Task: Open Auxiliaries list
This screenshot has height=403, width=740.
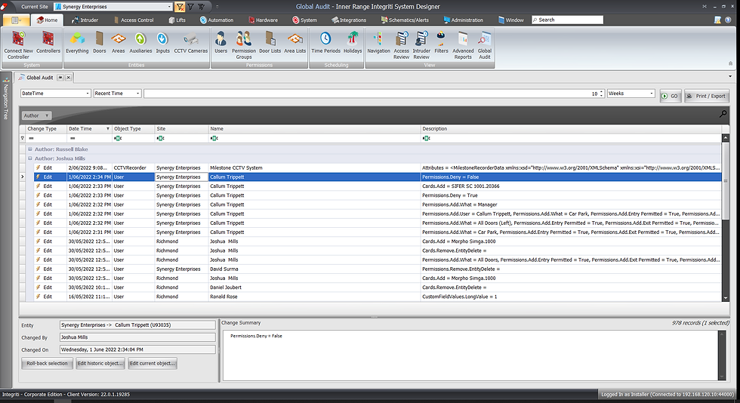Action: point(140,42)
